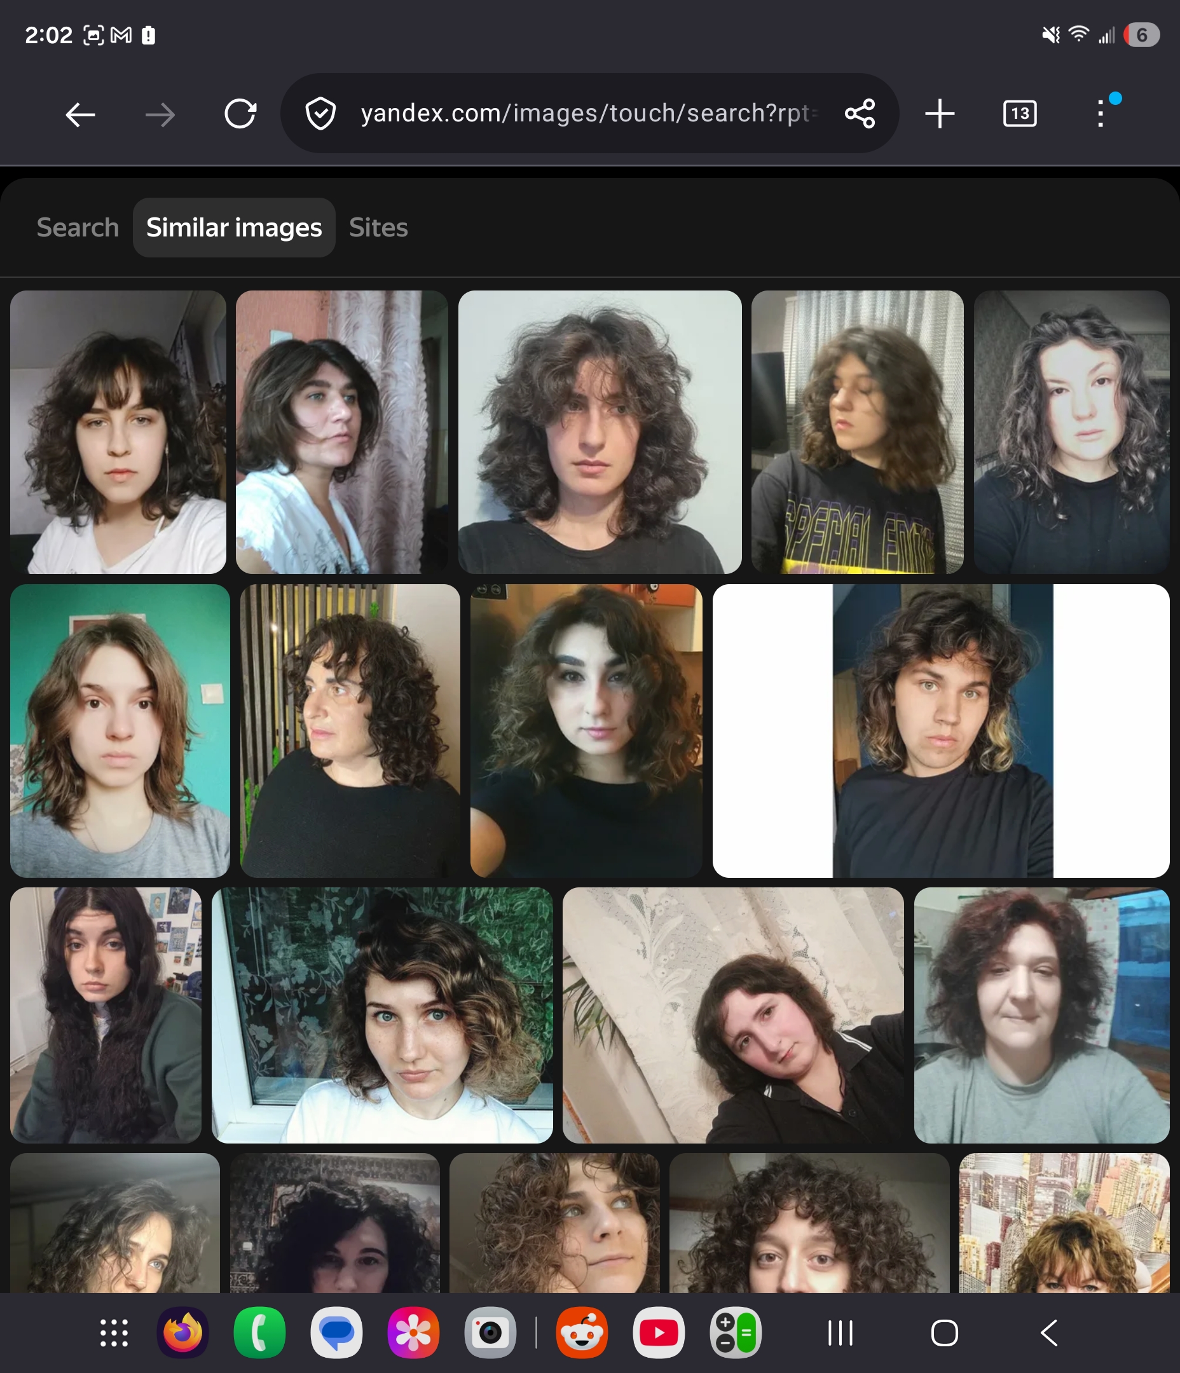This screenshot has height=1373, width=1180.
Task: Tap the Wi-Fi status icon
Action: point(1078,34)
